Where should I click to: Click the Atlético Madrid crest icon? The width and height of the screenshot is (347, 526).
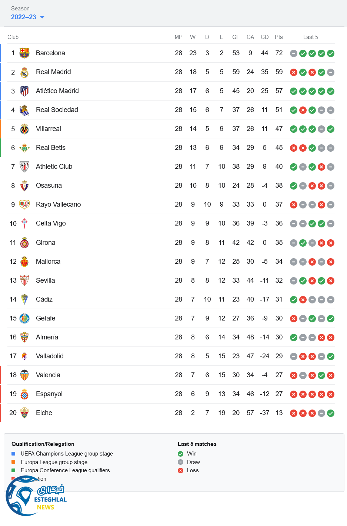(x=24, y=91)
